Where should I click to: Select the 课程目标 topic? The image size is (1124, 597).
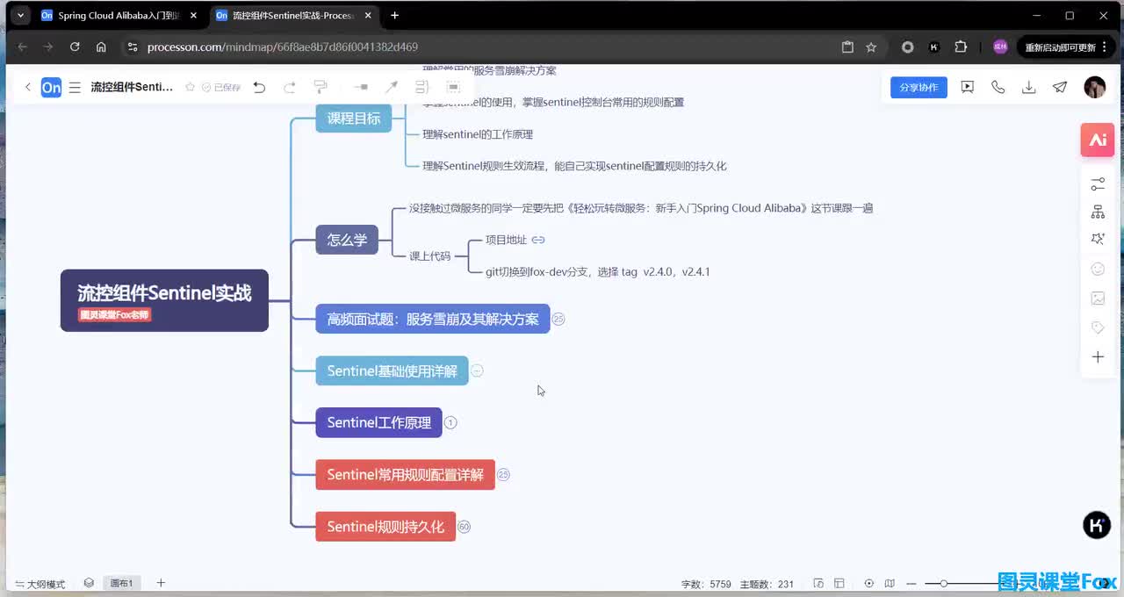point(354,119)
